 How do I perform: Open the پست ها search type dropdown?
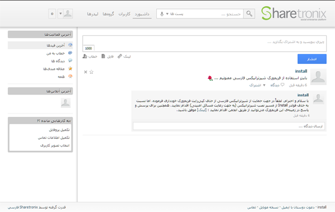(x=174, y=14)
